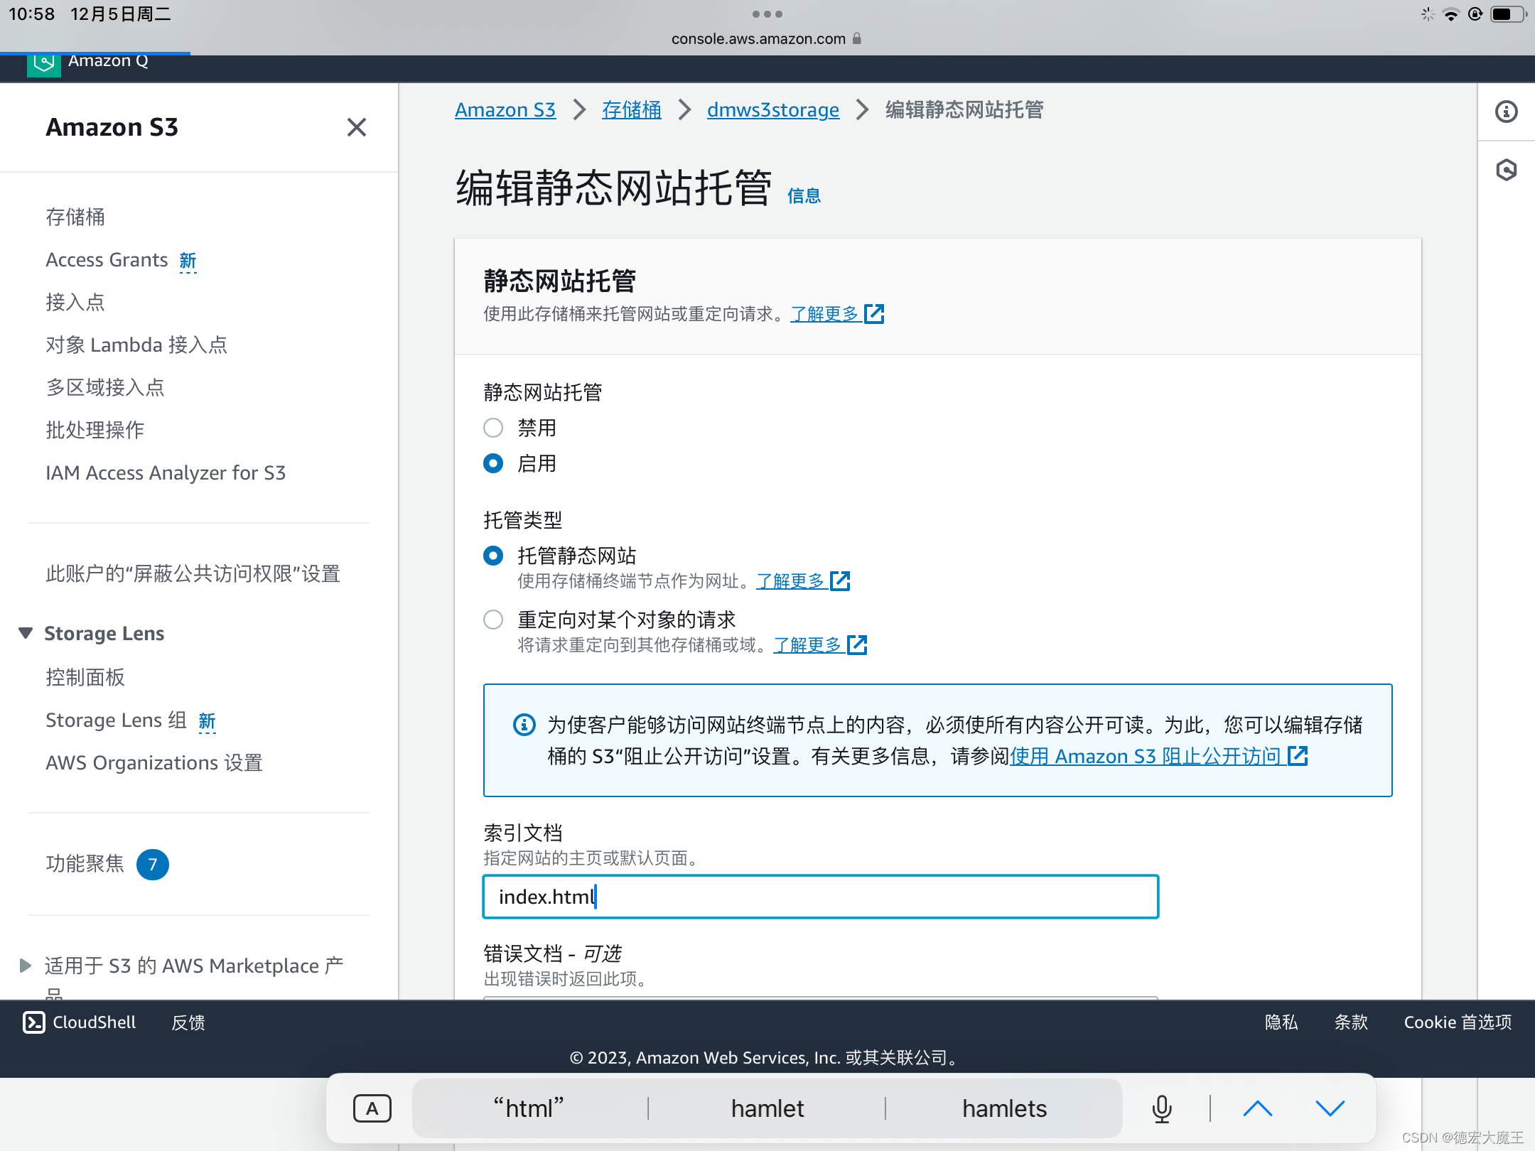The width and height of the screenshot is (1535, 1151).
Task: Pick the "html" keyboard suggestion
Action: tap(529, 1108)
